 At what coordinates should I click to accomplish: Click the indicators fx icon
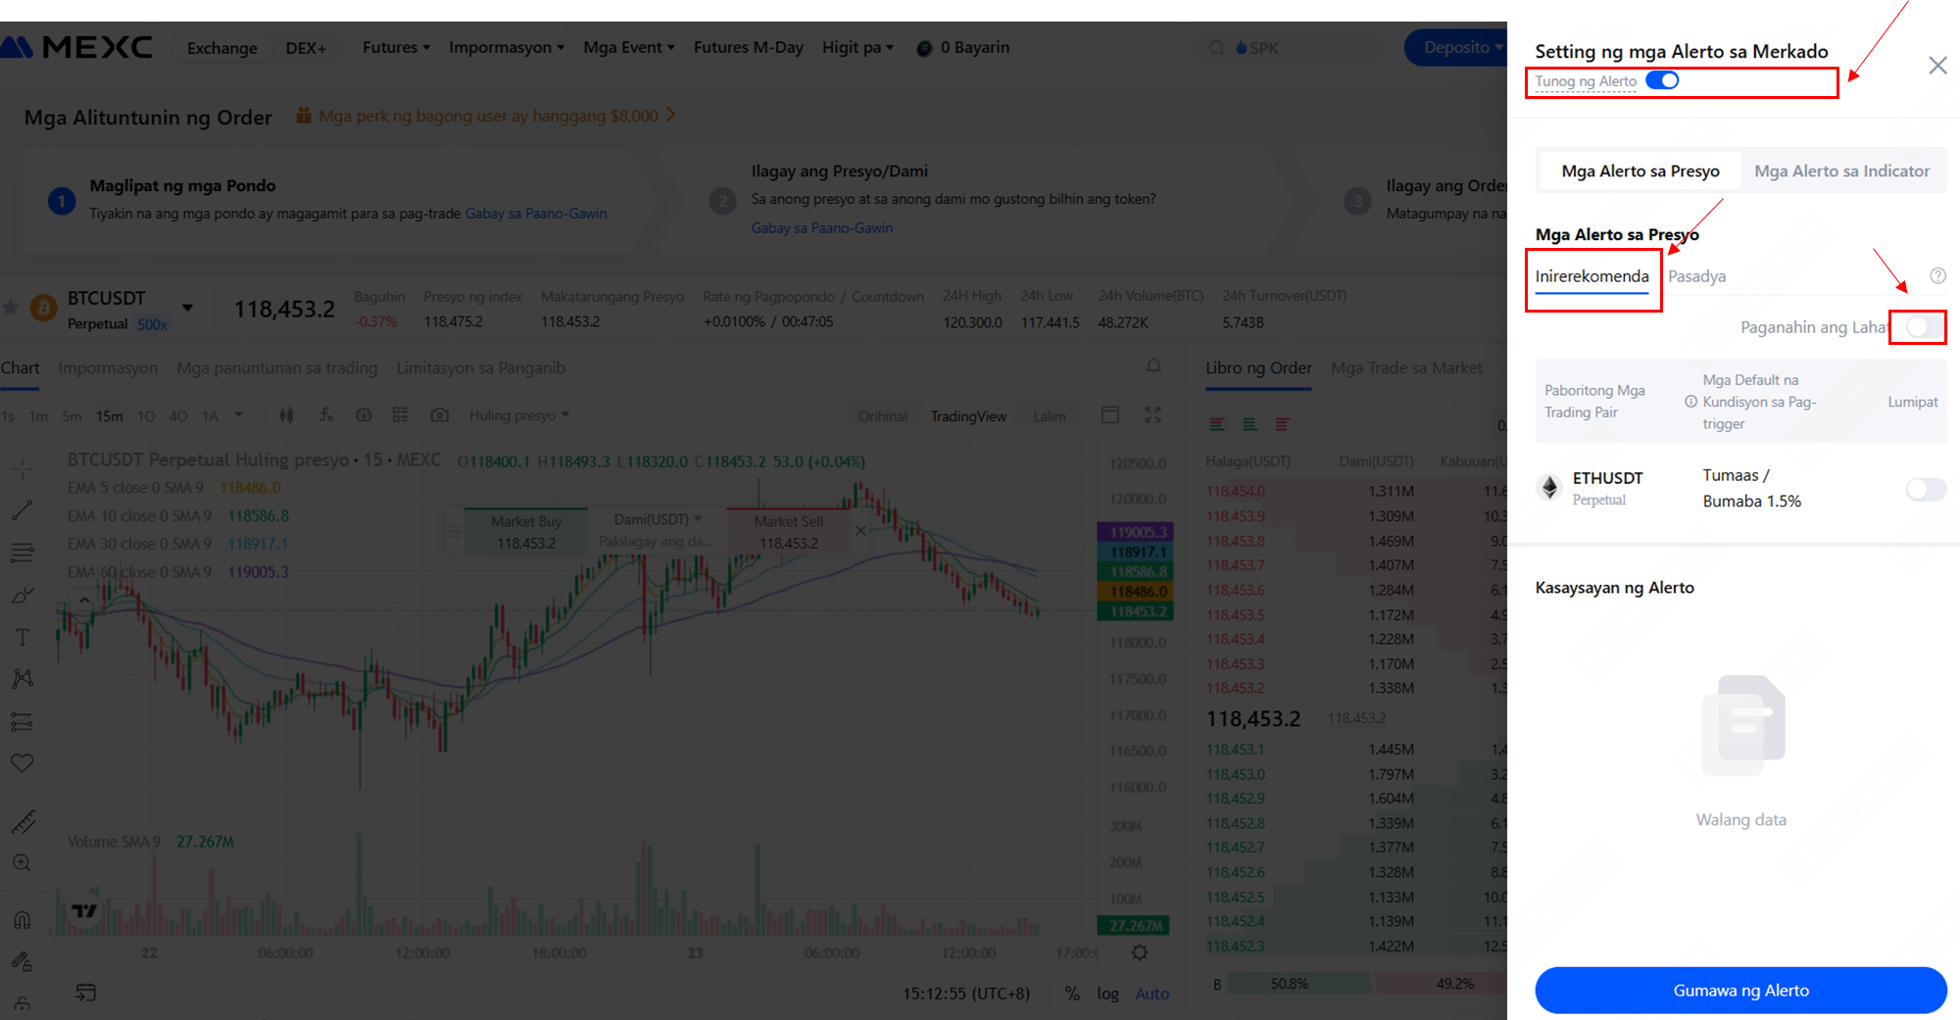tap(326, 415)
